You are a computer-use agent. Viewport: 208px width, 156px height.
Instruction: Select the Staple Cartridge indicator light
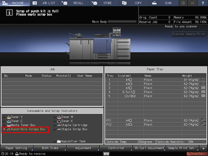54,125
